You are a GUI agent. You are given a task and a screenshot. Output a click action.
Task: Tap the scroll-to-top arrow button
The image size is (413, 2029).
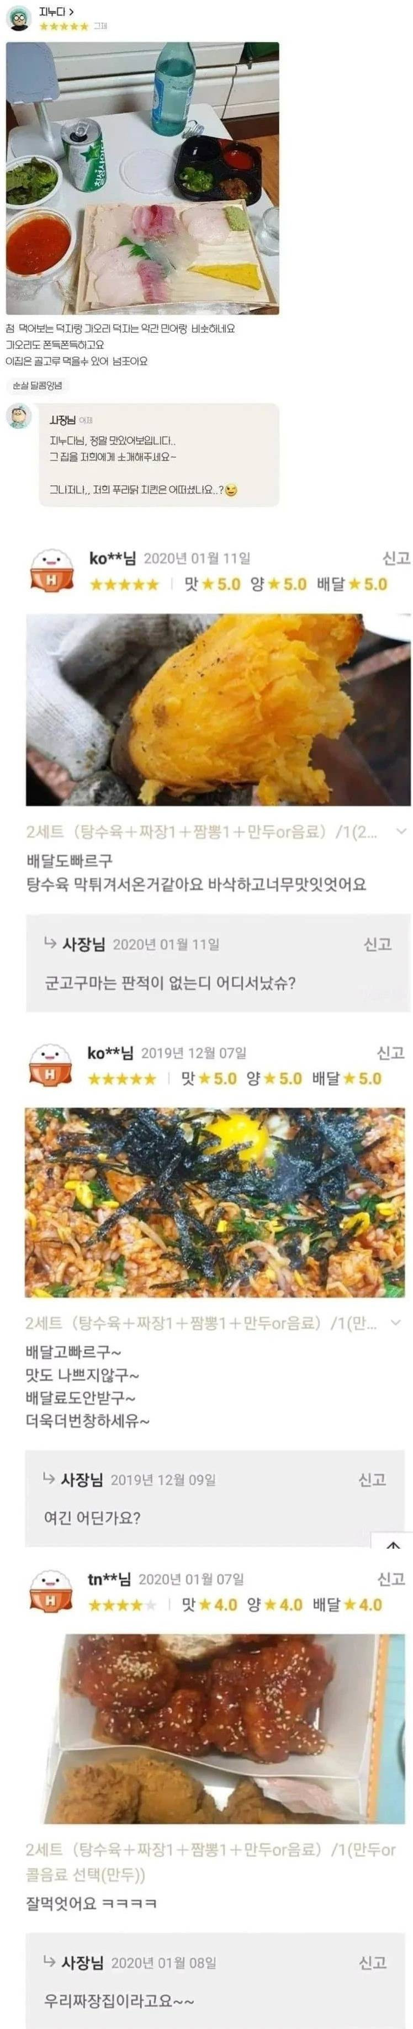393,1545
